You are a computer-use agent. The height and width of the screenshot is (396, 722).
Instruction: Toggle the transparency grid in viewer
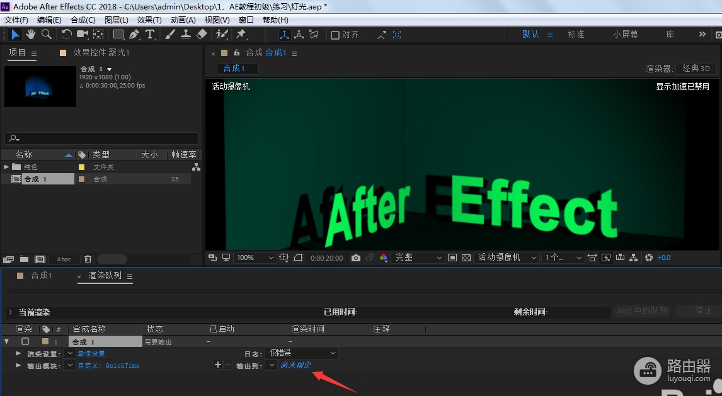tap(466, 257)
